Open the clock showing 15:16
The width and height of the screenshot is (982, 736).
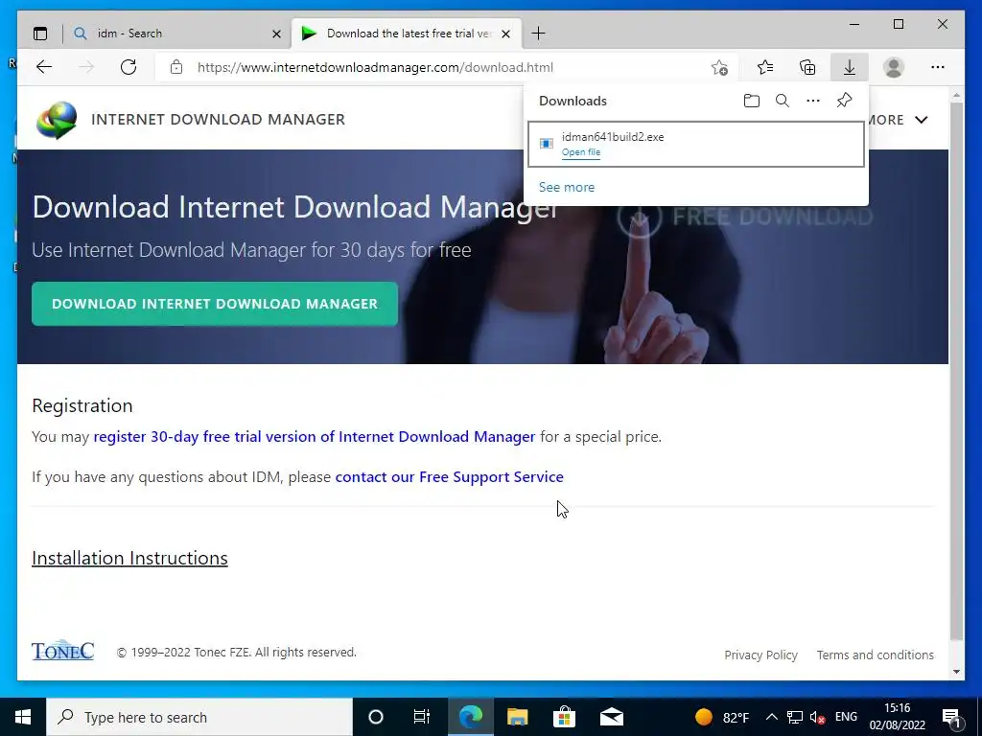(x=897, y=717)
